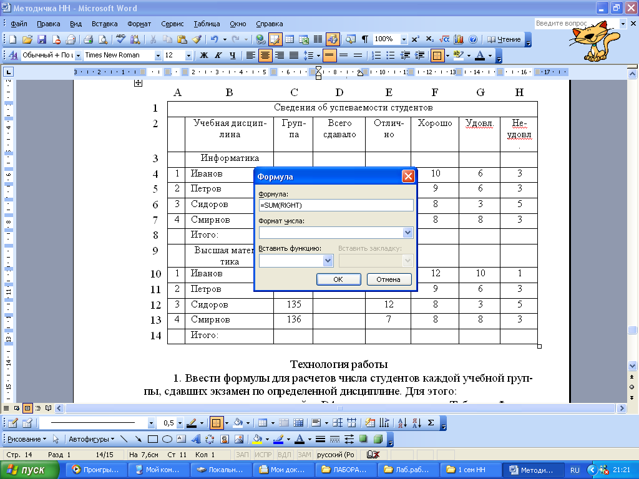Select the Rectangle drawing tool

pos(153,439)
